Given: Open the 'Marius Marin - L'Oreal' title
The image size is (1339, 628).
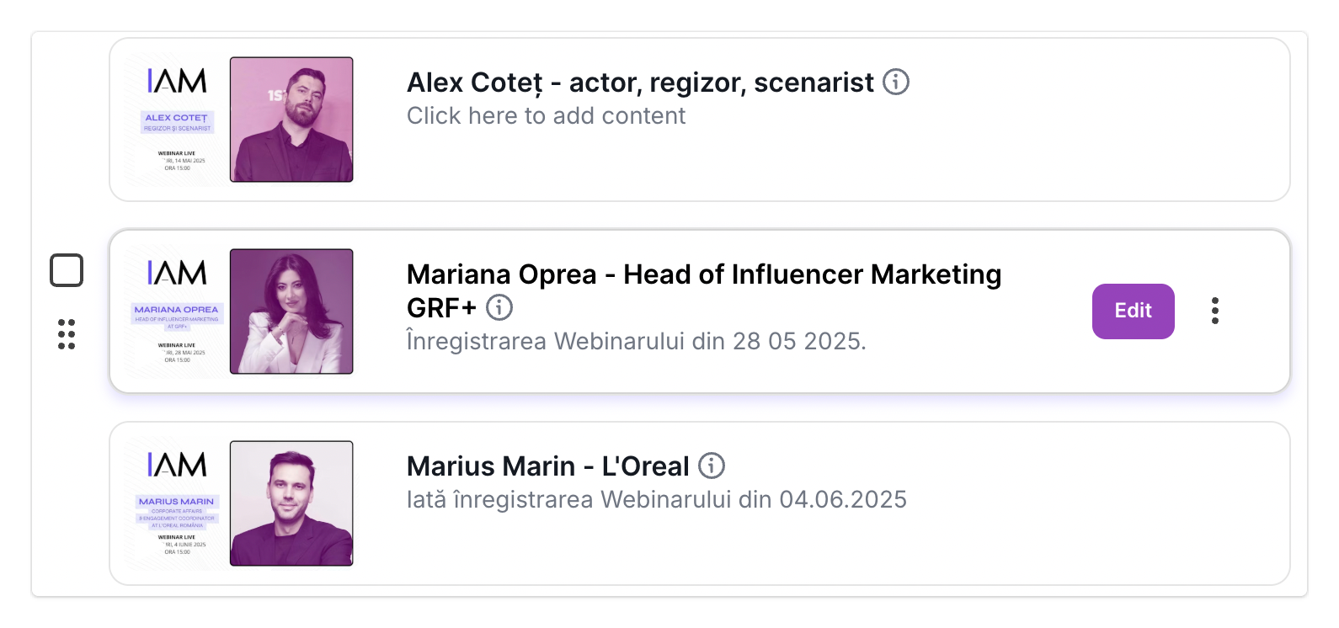Looking at the screenshot, I should coord(547,466).
